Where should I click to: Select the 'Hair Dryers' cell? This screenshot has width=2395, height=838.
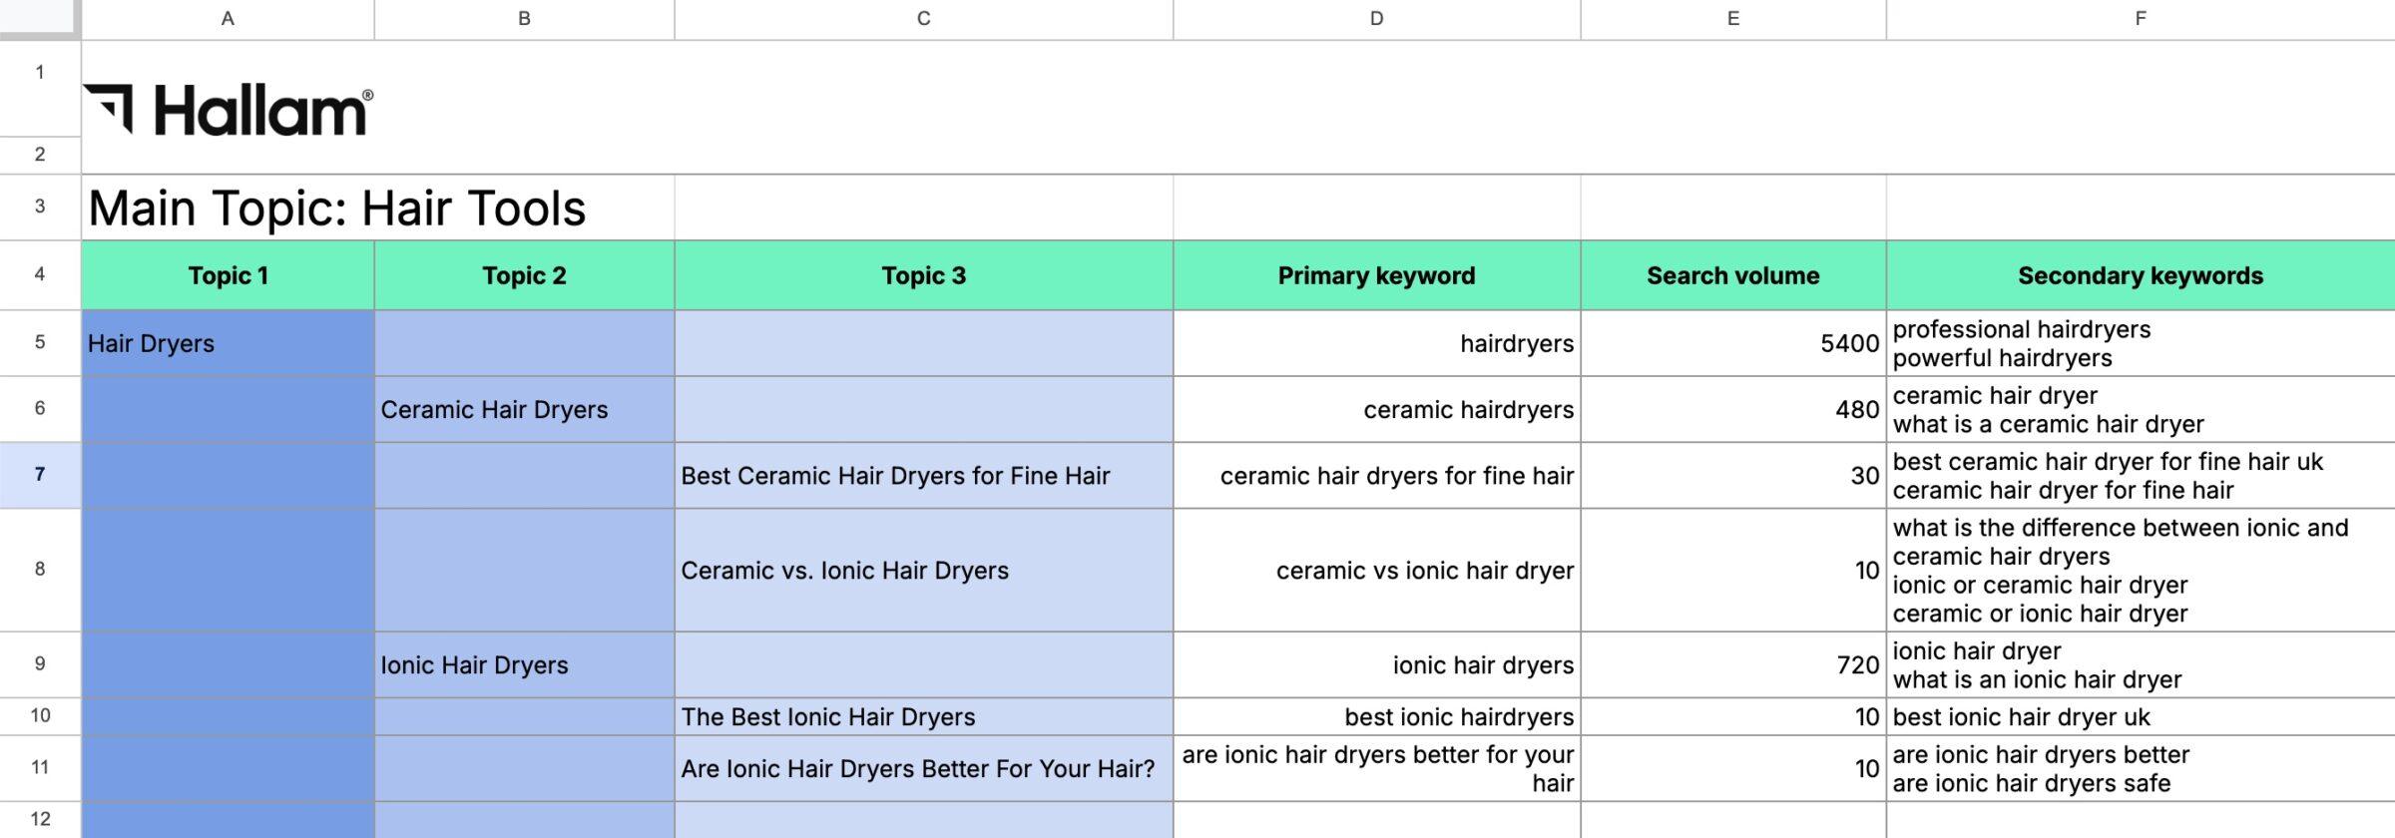(x=228, y=343)
